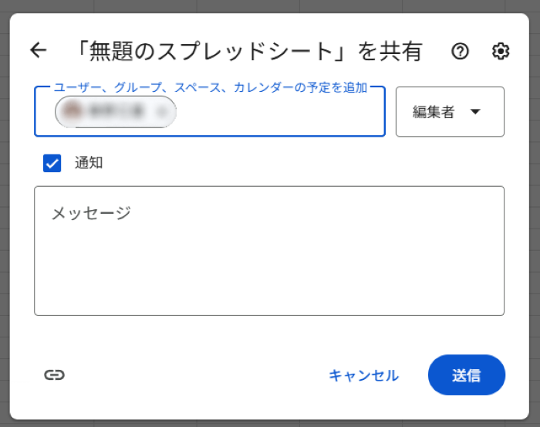Uncheck the 通知 checkbox
Image resolution: width=540 pixels, height=427 pixels.
tap(52, 163)
